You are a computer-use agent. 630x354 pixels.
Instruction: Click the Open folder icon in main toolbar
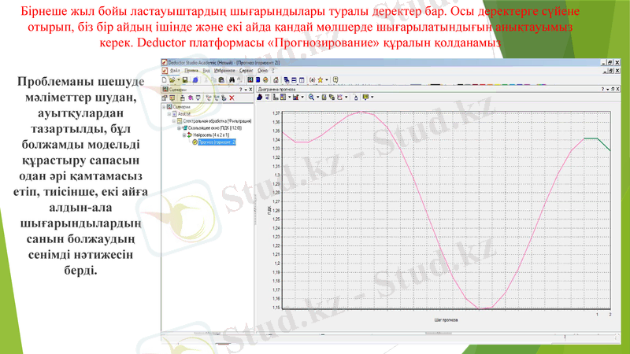pos(172,80)
